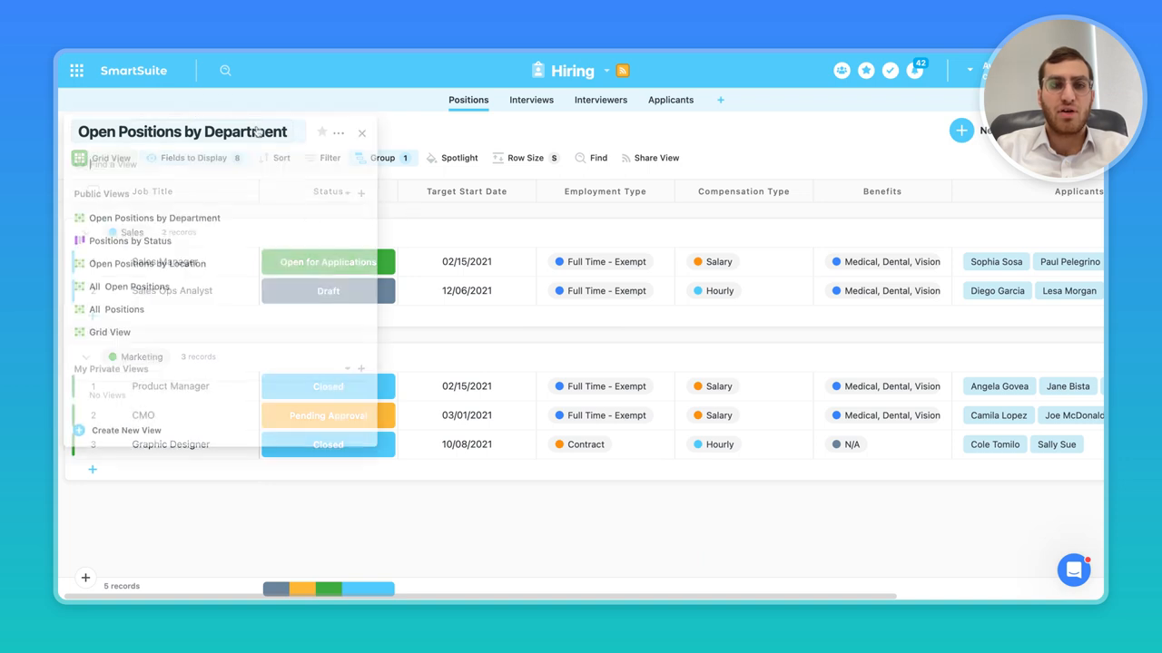This screenshot has height=653, width=1162.
Task: Open the checkmark tasks icon in header
Action: click(891, 70)
